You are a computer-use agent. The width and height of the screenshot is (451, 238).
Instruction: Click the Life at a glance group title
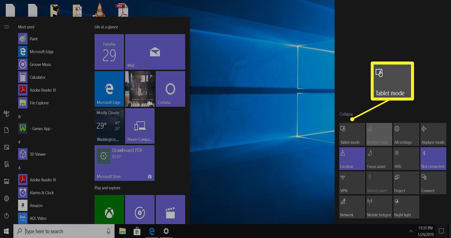click(x=106, y=27)
